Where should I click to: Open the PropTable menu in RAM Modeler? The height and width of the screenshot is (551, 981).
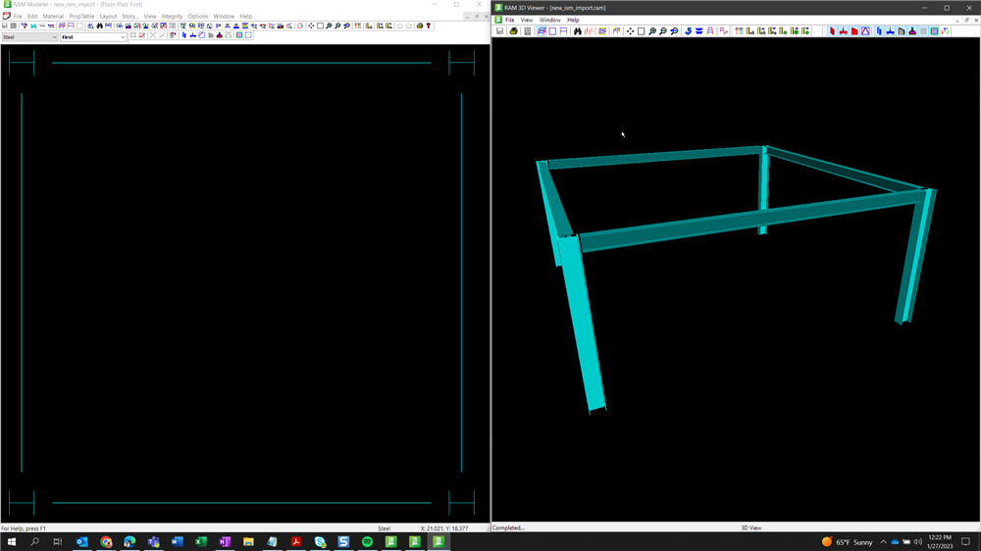81,17
